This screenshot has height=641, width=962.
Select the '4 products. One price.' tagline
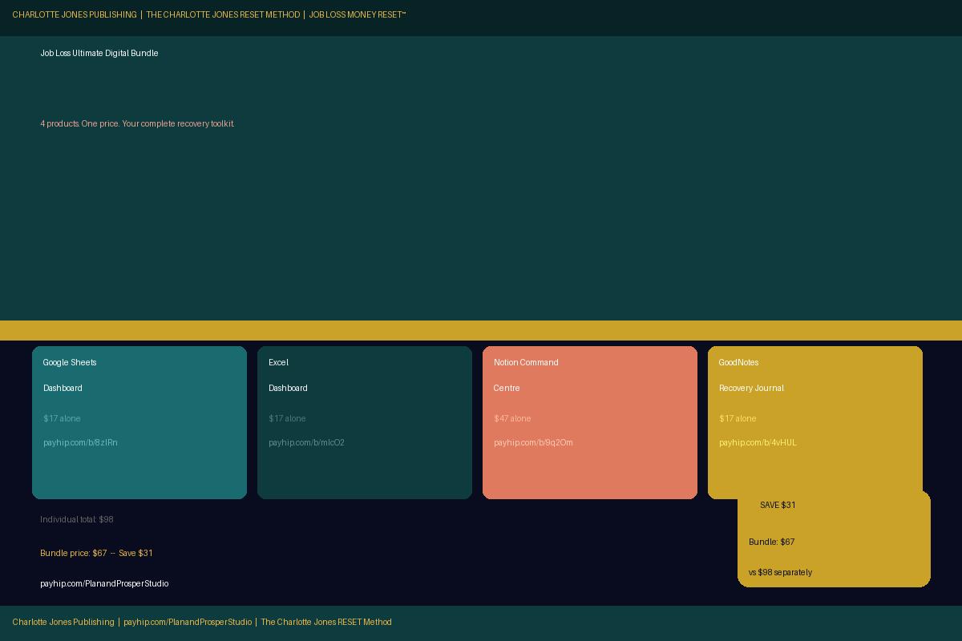click(80, 123)
